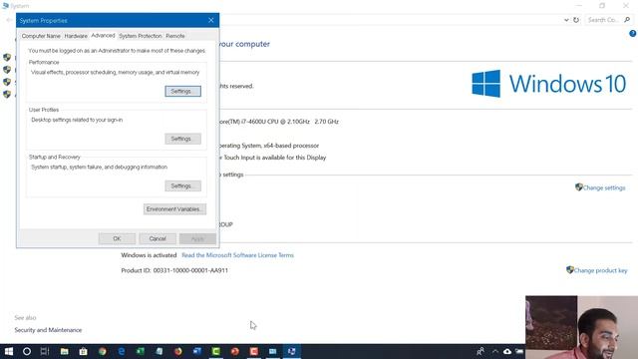Launch Microsoft Store from the taskbar

pyautogui.click(x=83, y=351)
